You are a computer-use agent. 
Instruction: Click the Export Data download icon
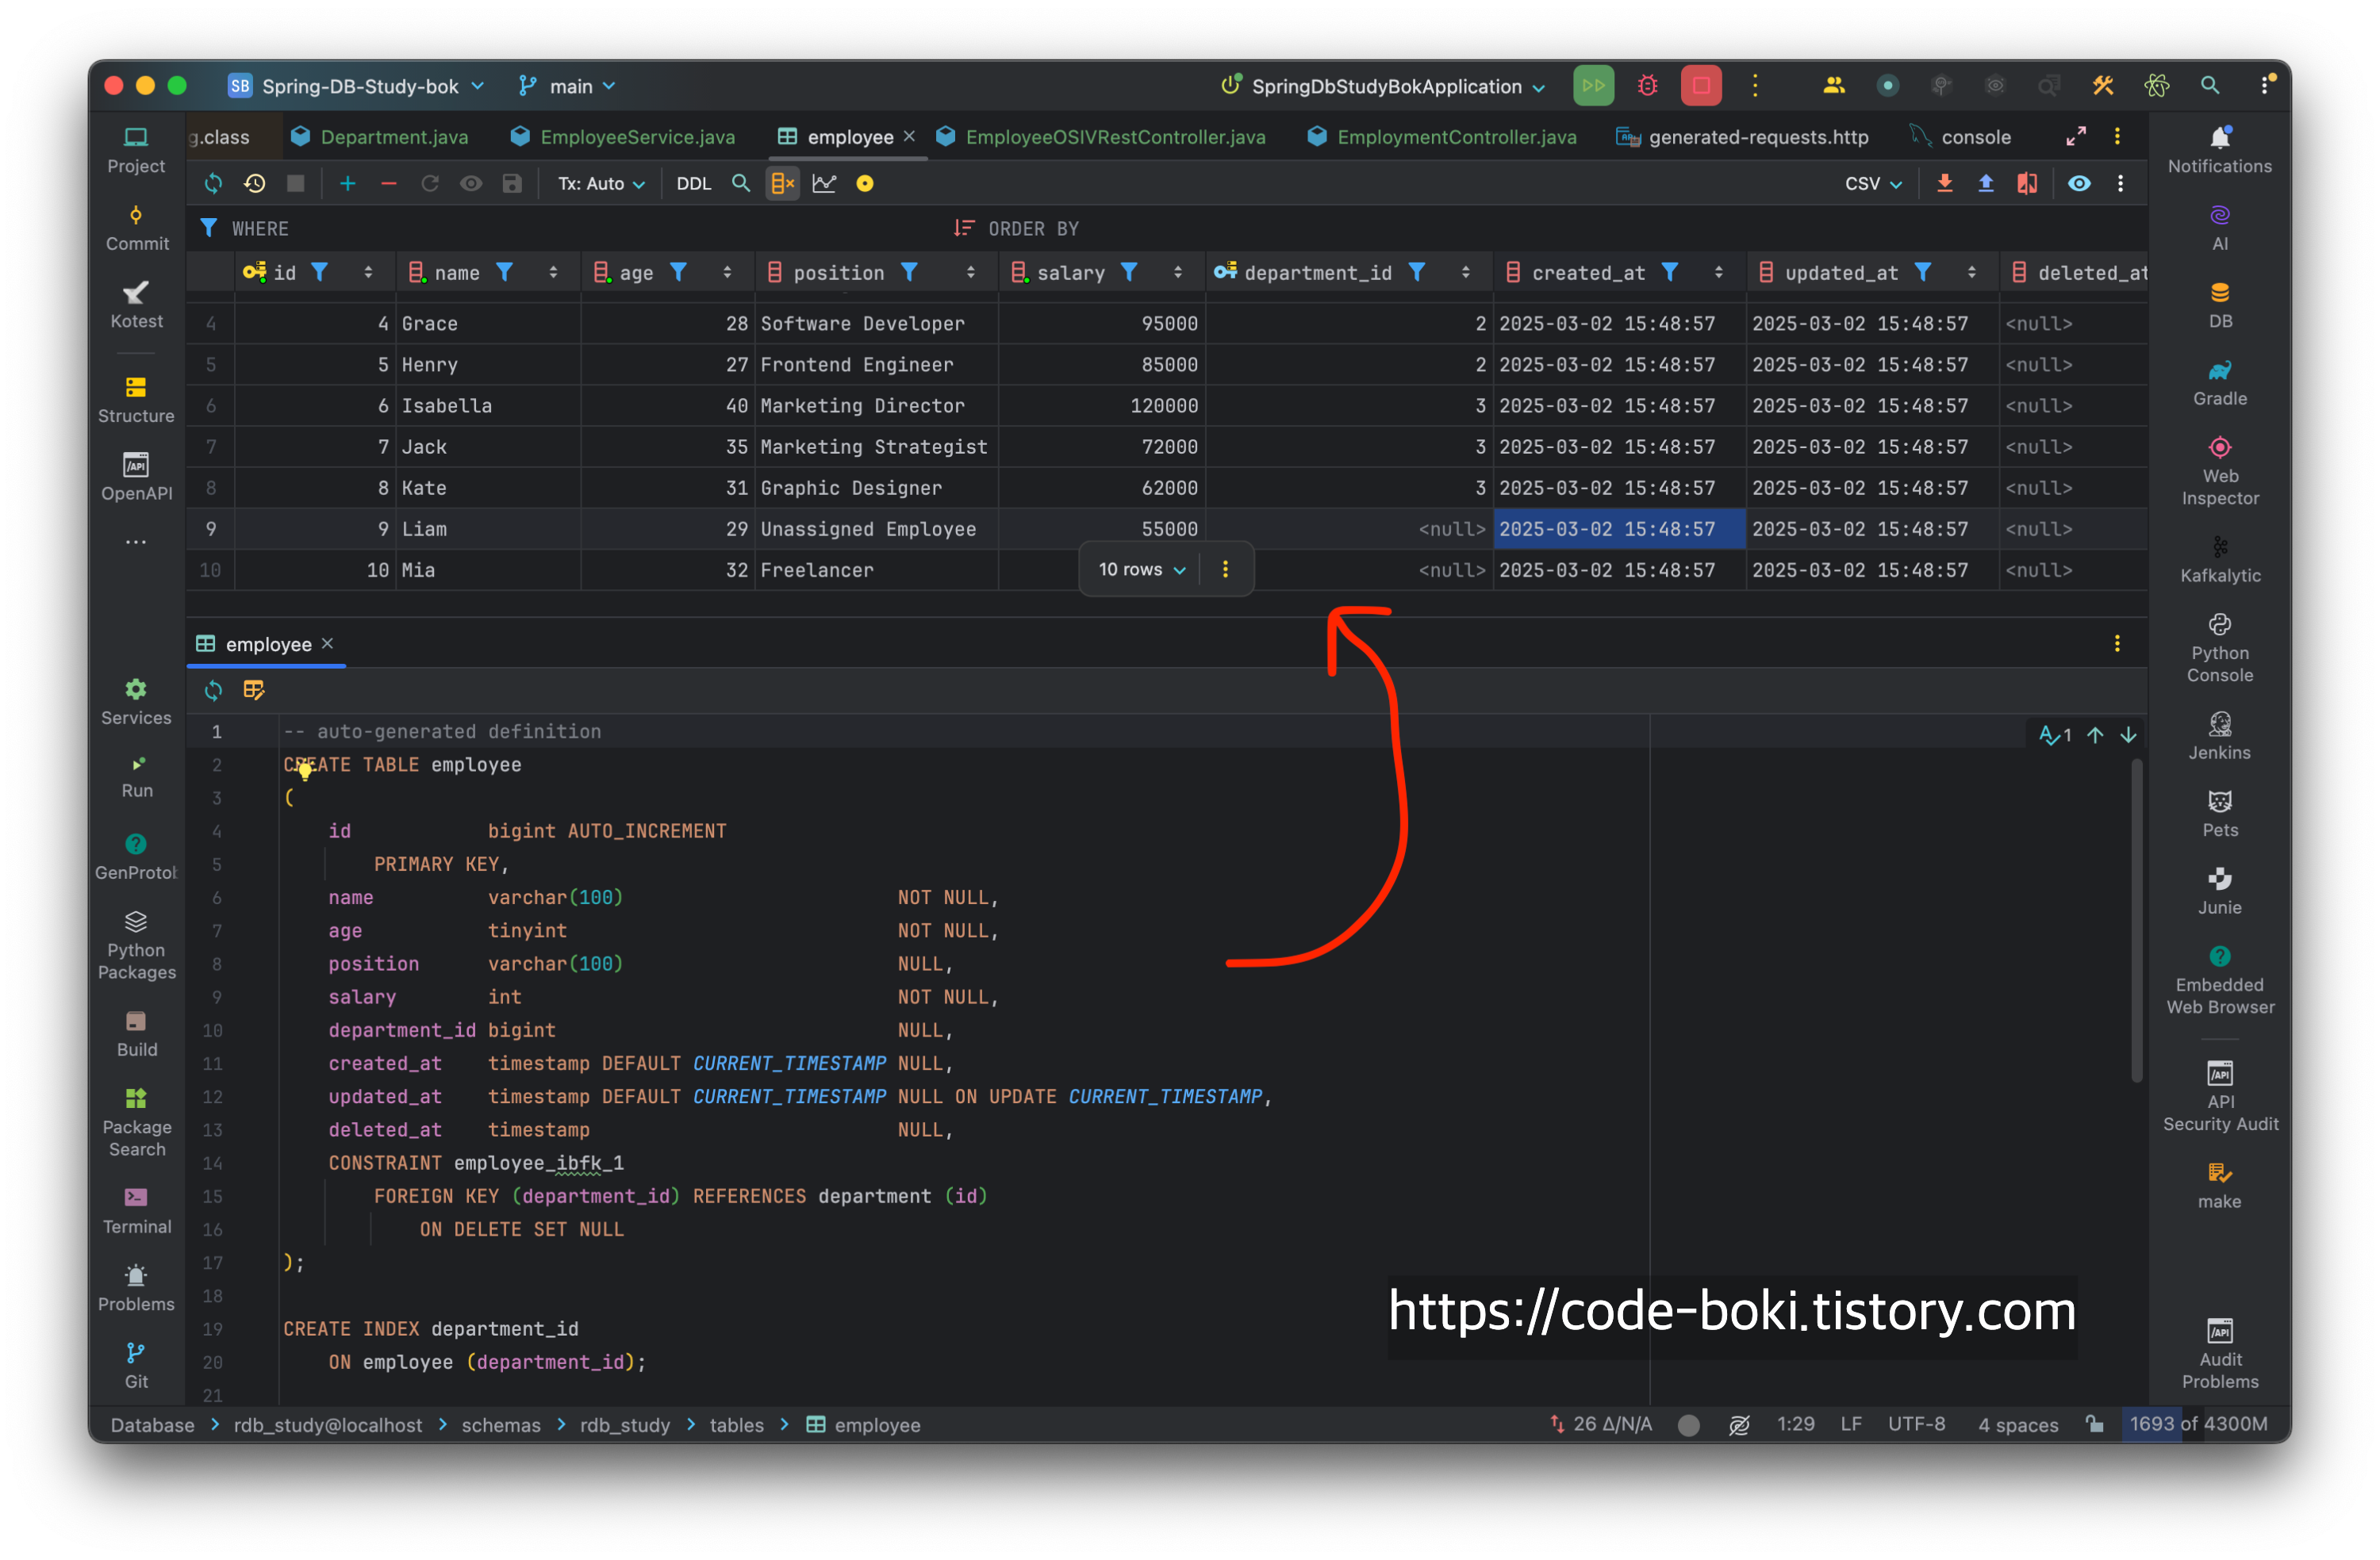1944,183
